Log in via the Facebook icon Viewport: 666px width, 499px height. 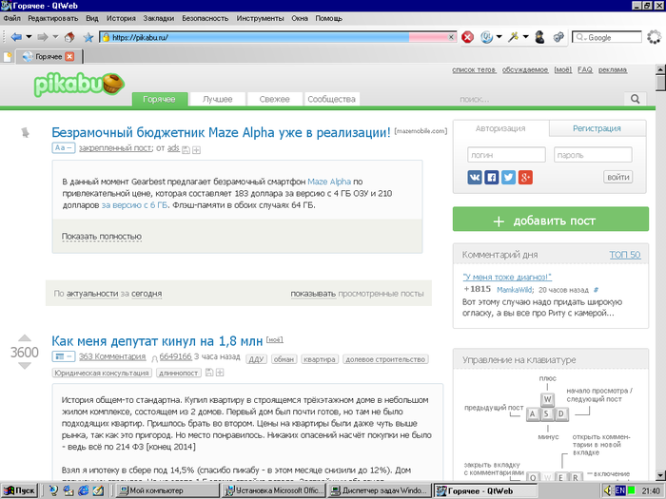tap(491, 177)
